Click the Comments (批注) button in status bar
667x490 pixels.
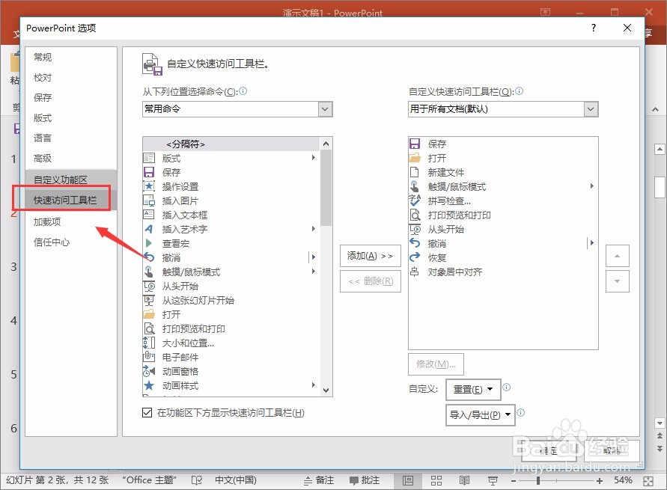365,480
